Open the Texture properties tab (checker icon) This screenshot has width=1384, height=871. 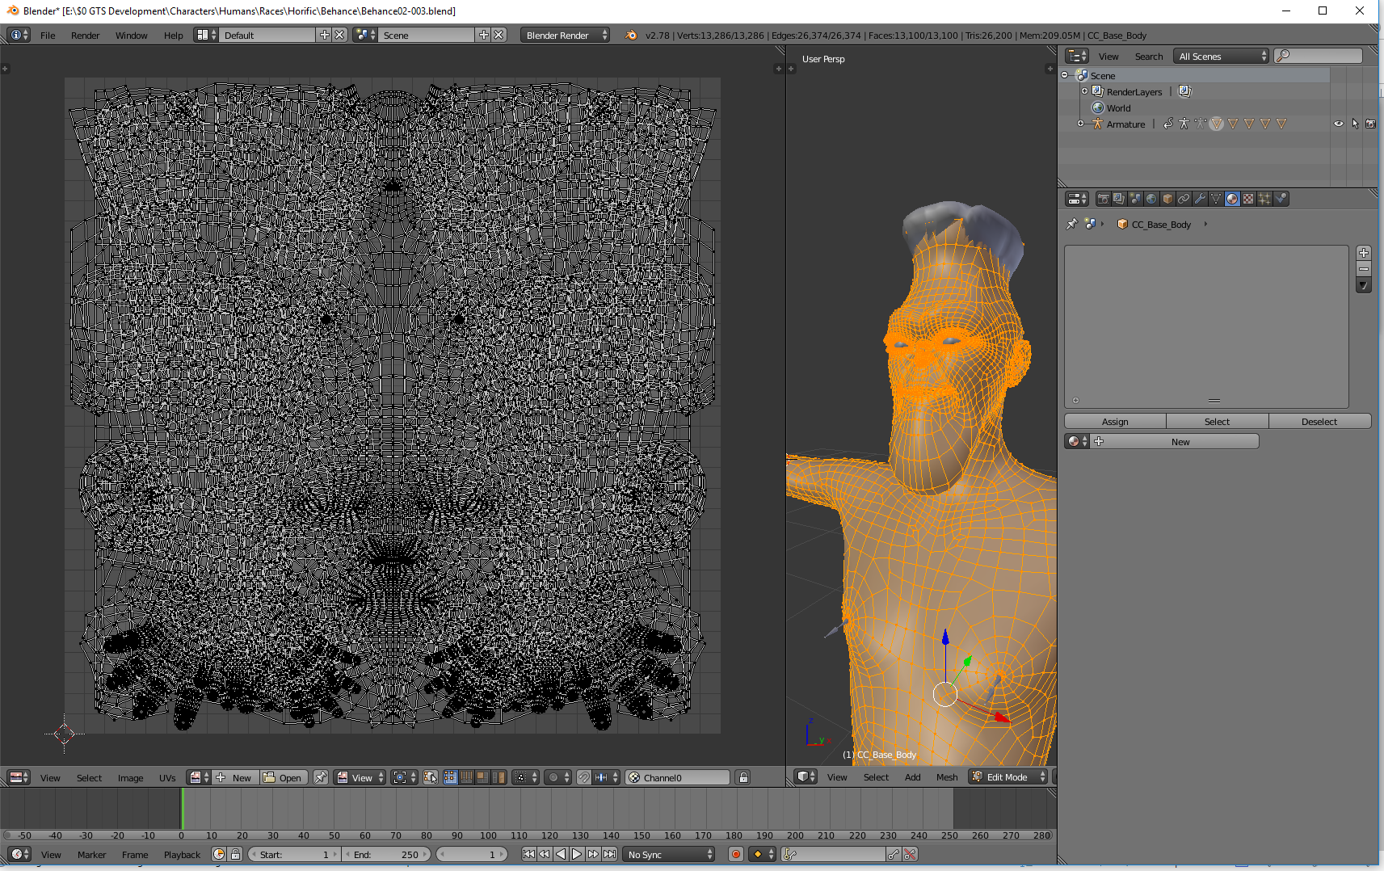coord(1248,199)
